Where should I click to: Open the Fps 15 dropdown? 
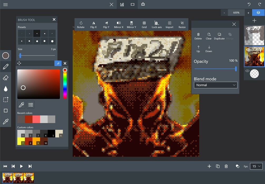click(256, 166)
